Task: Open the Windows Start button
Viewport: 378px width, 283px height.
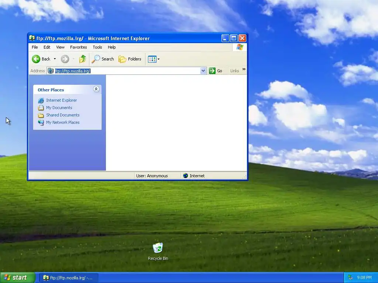Action: pos(17,278)
